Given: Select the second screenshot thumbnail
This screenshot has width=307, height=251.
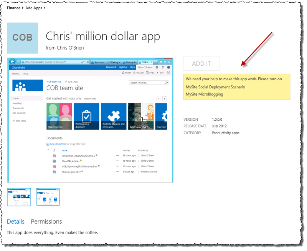Looking at the screenshot, I should coord(48,197).
